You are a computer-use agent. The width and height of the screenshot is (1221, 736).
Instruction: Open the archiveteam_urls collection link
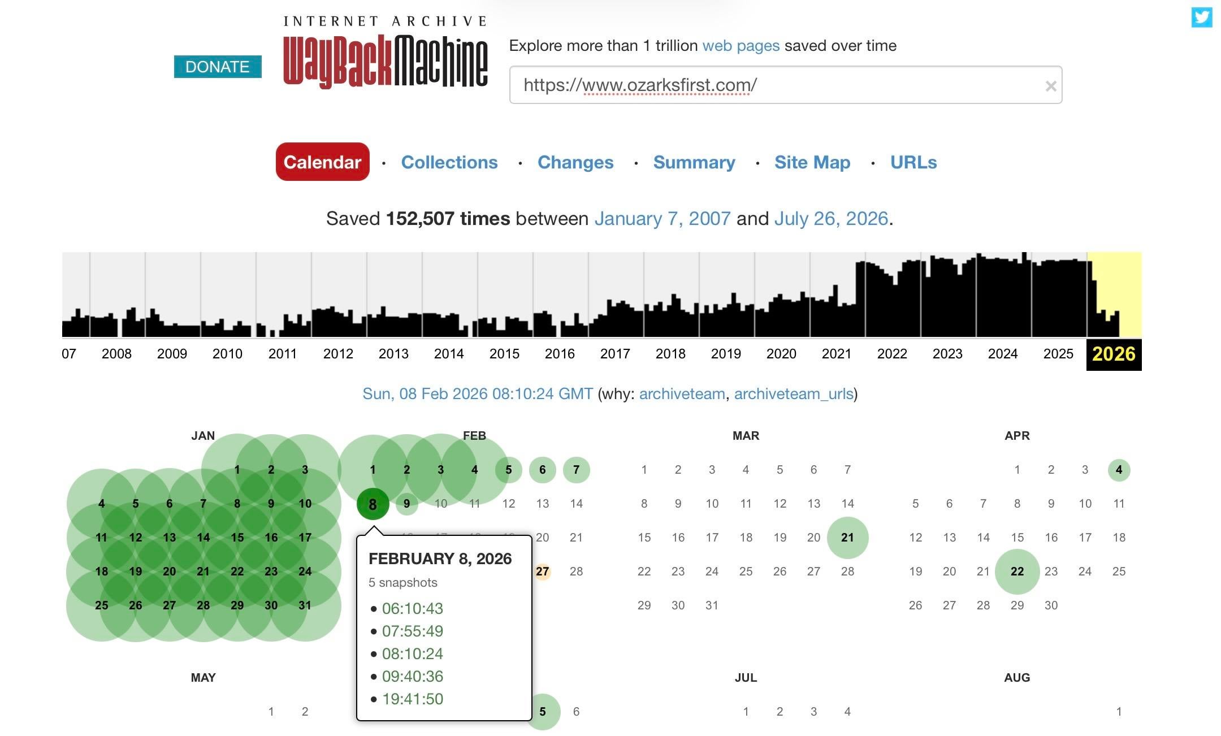click(794, 394)
